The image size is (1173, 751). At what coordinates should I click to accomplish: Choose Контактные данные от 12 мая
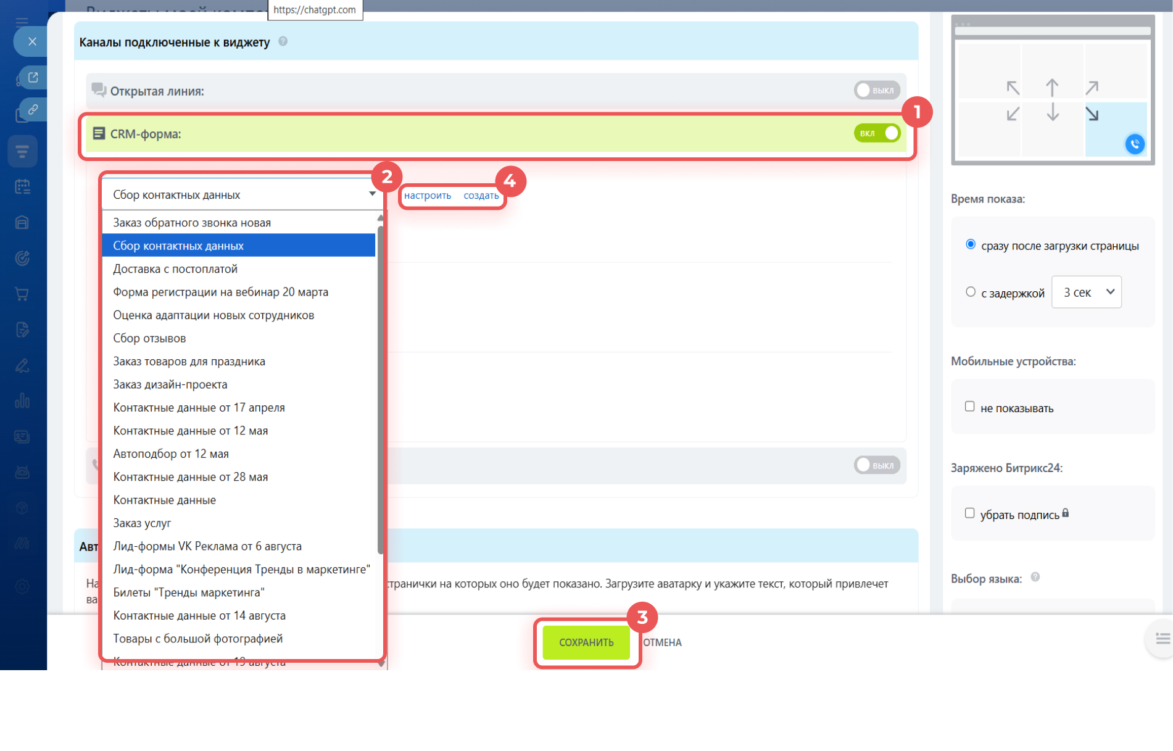[239, 431]
